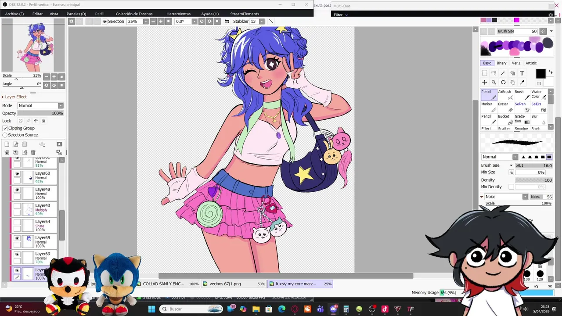Zoom out with toolbar minus button

pyautogui.click(x=153, y=21)
